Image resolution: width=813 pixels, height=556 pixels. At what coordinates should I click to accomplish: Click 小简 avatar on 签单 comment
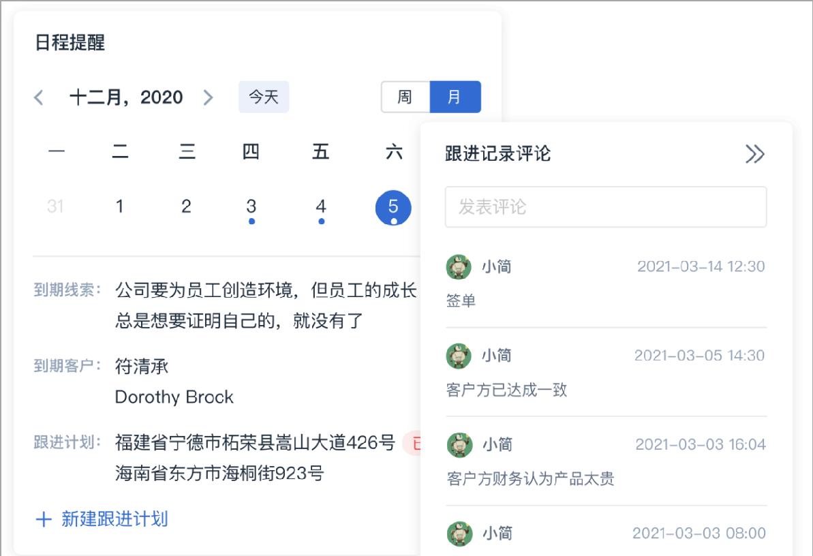459,266
